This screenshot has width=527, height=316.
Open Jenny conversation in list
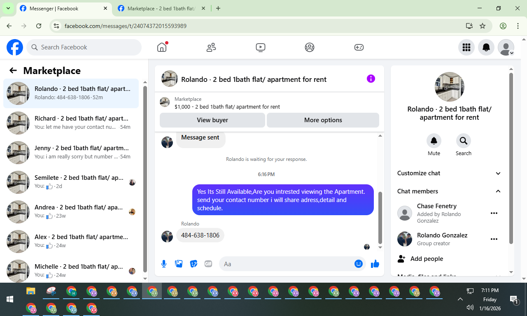pos(71,153)
